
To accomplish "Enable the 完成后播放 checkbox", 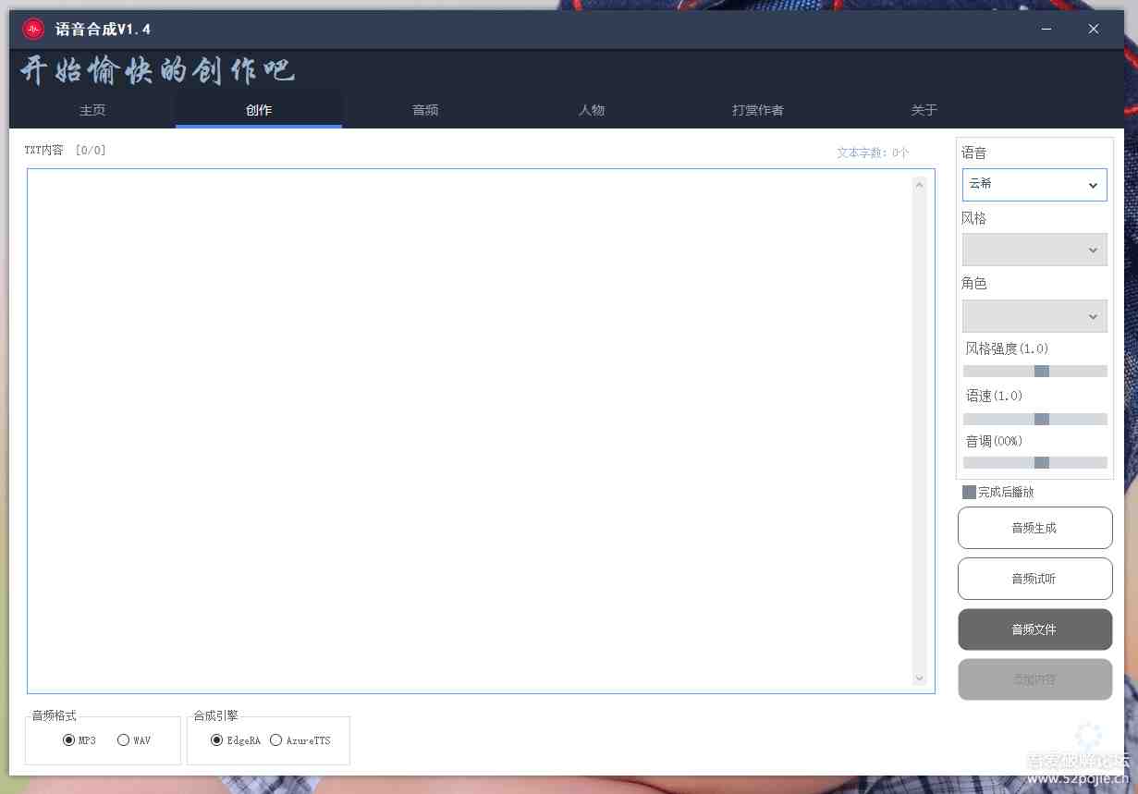I will coord(969,492).
